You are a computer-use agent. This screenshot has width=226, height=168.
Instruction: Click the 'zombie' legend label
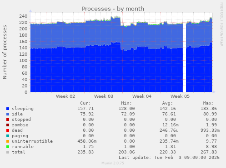point(20,125)
